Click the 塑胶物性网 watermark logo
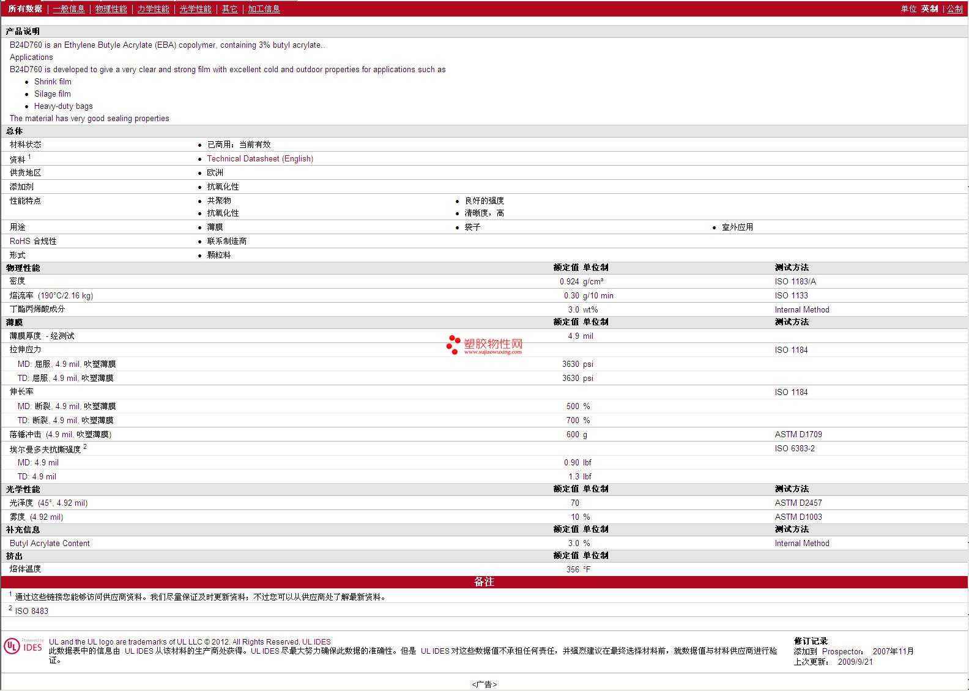The width and height of the screenshot is (969, 691). click(x=484, y=344)
